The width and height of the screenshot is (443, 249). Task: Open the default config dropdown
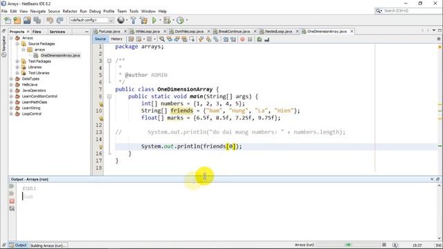[91, 20]
